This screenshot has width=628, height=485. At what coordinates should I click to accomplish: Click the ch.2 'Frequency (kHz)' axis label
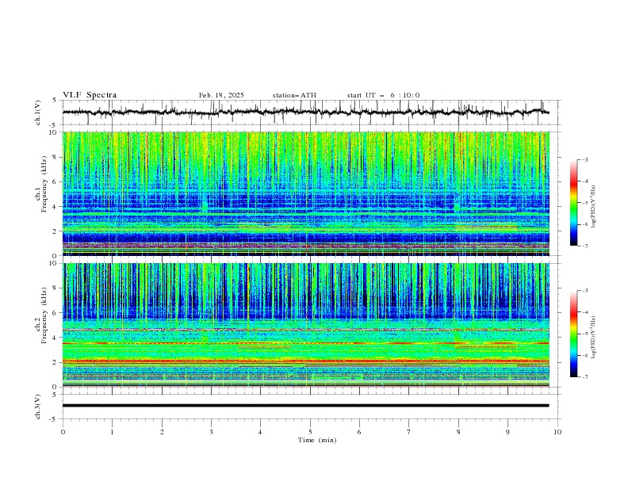point(44,315)
